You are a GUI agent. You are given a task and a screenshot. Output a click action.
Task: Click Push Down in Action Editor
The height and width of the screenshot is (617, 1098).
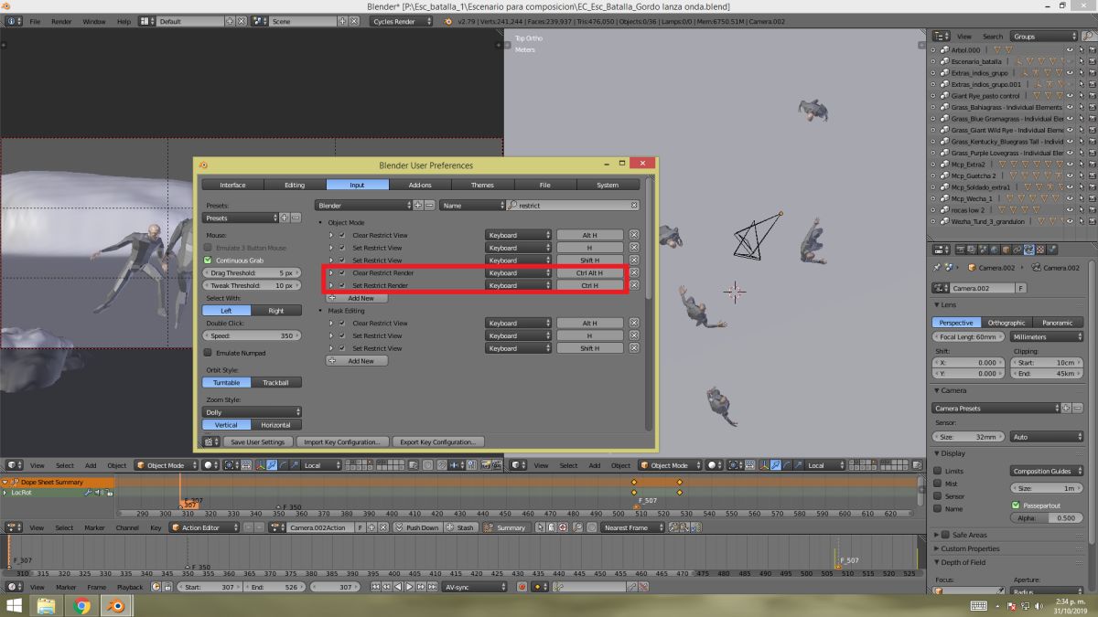point(417,527)
